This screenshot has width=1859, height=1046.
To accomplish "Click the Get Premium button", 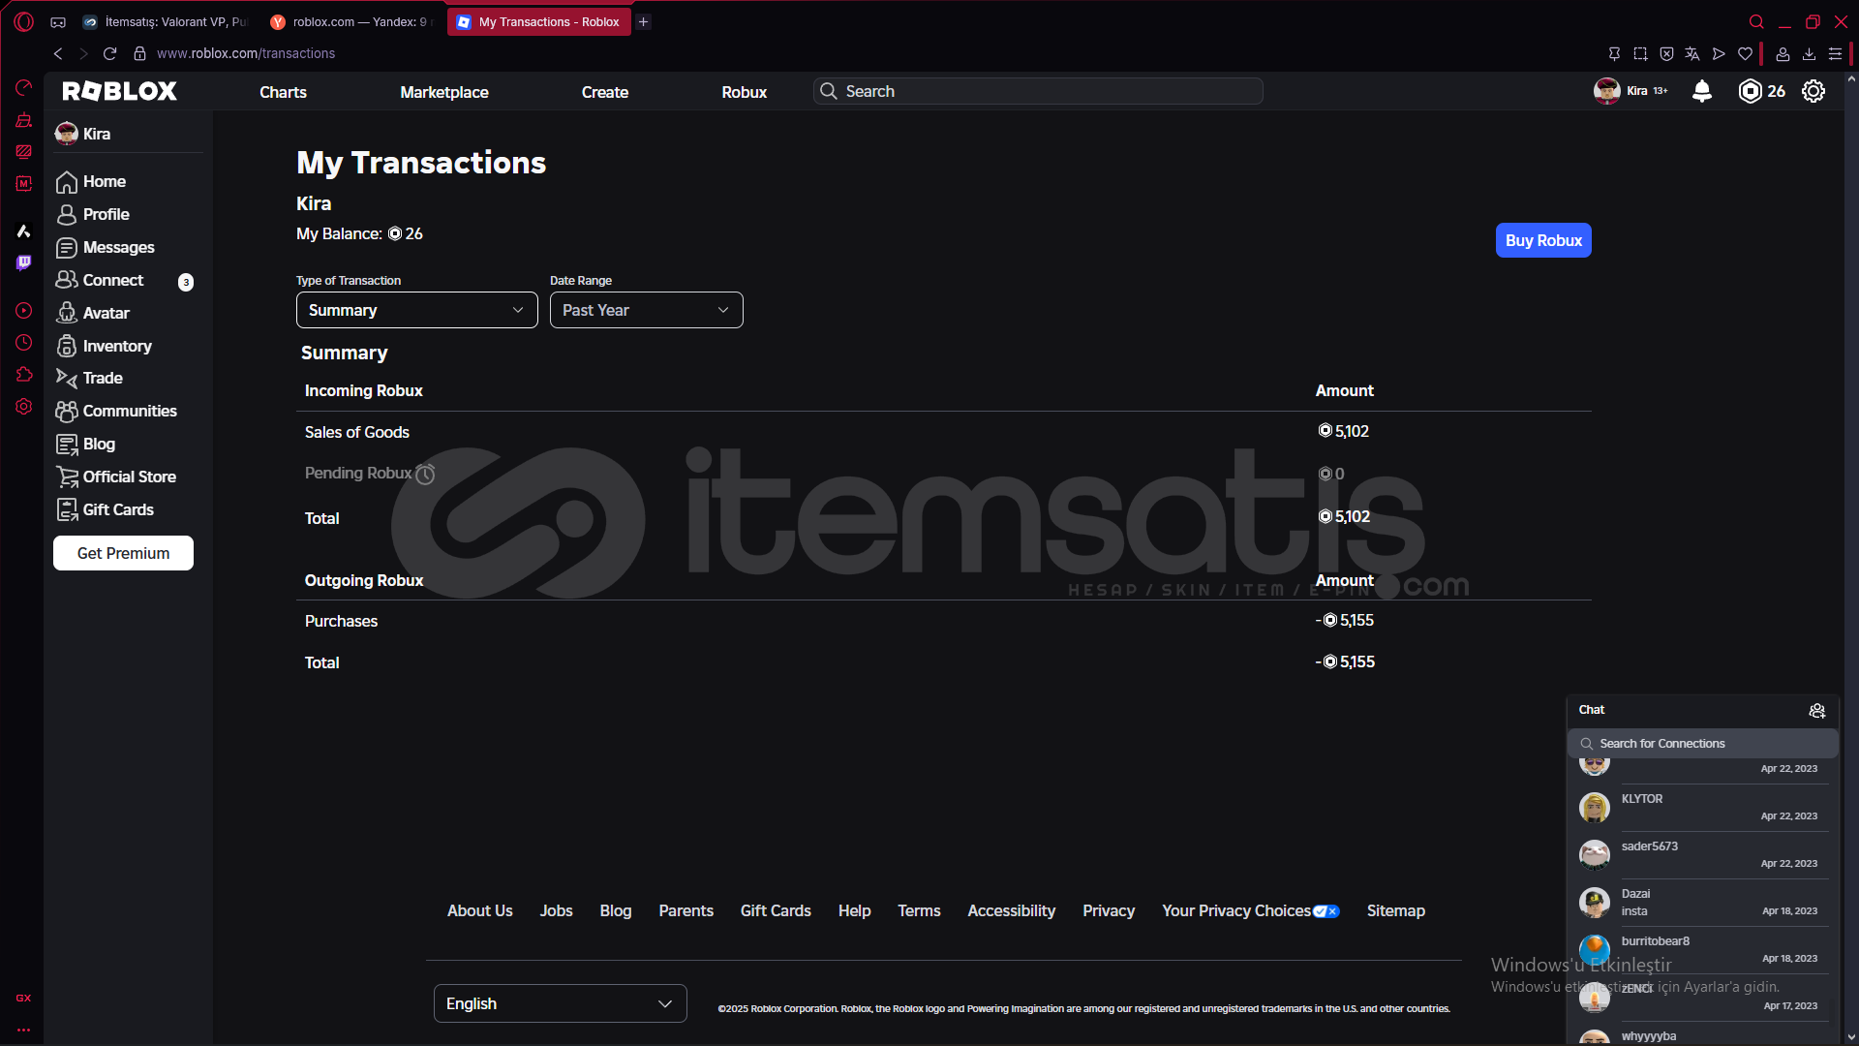I will pyautogui.click(x=123, y=553).
